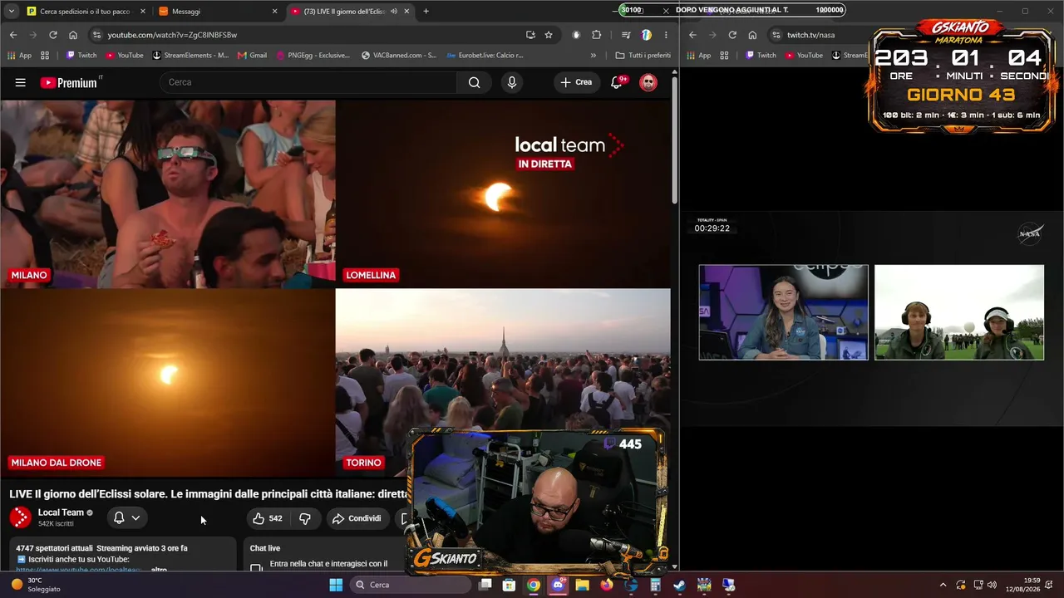
Task: Open the Calculator from the taskbar
Action: click(656, 585)
